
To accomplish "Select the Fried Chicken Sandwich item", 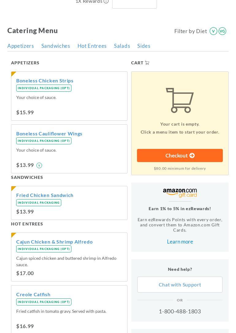I will point(45,195).
